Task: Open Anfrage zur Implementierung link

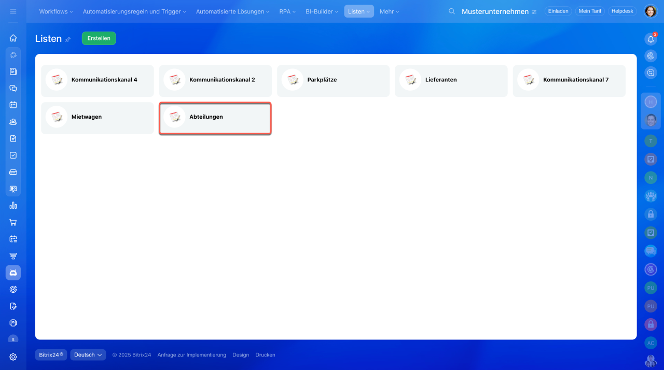Action: pyautogui.click(x=192, y=355)
